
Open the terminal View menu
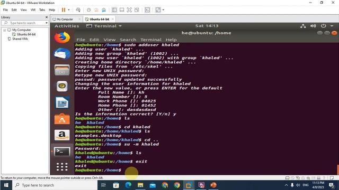(x=110, y=40)
